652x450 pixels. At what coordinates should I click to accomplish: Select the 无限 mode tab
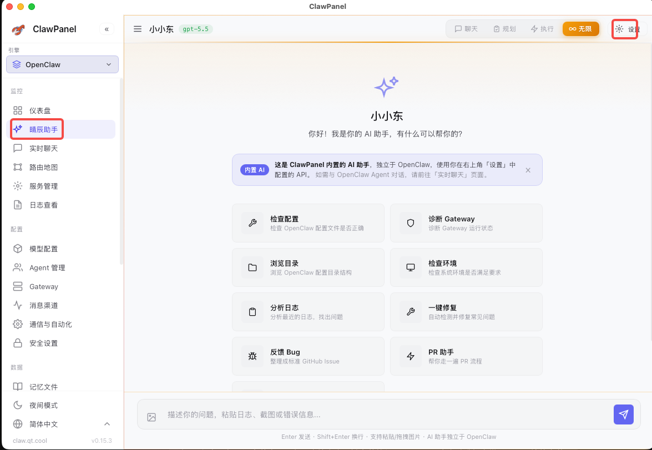[580, 29]
